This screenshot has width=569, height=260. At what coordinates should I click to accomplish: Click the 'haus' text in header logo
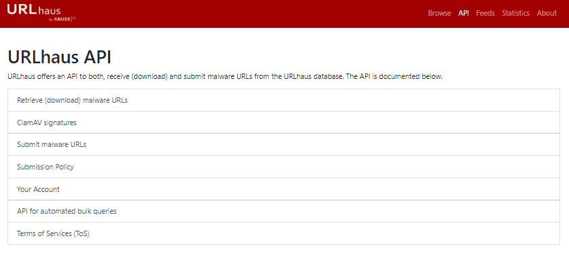50,10
